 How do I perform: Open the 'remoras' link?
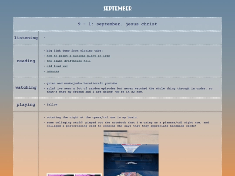[x=53, y=71]
